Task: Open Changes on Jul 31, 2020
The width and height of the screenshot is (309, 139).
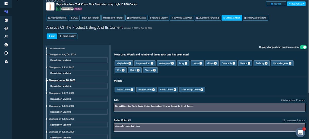Action: click(x=62, y=67)
